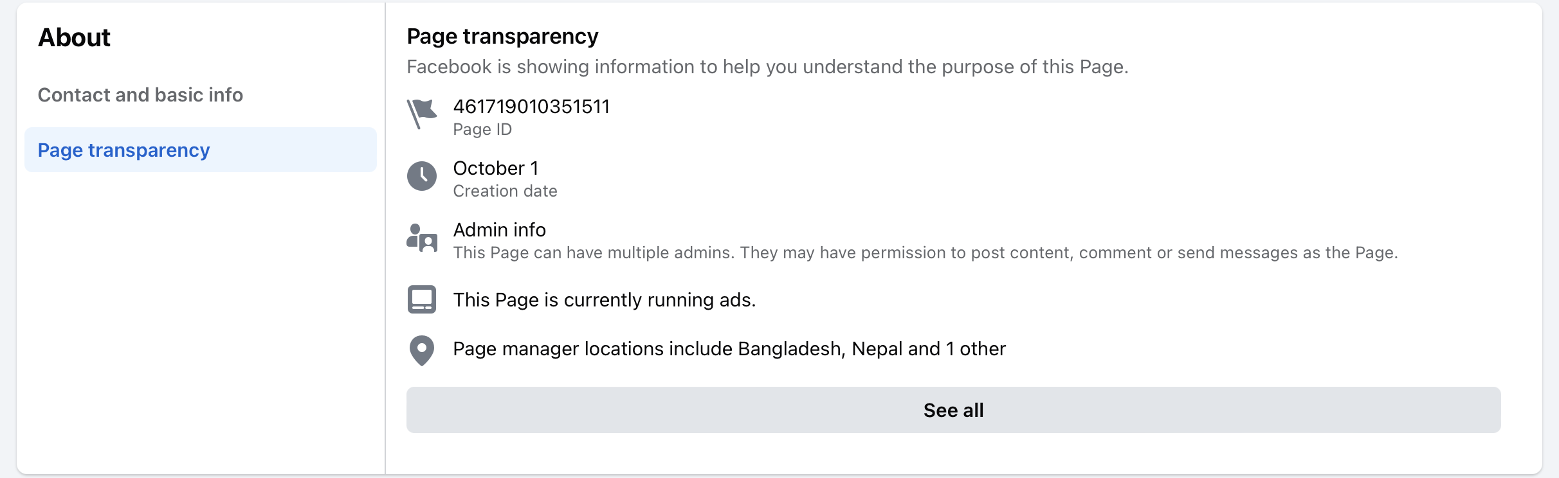1559x478 pixels.
Task: Click the About heading
Action: point(74,38)
